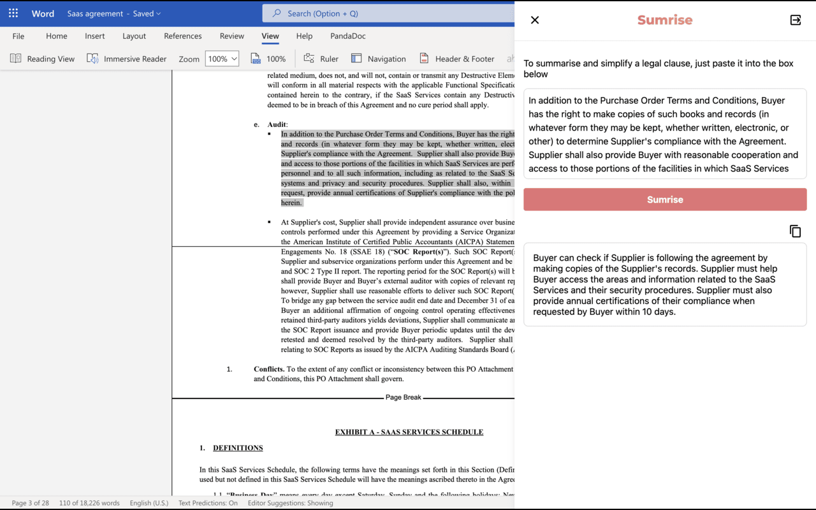This screenshot has width=816, height=510.
Task: Open the File menu
Action: 18,36
